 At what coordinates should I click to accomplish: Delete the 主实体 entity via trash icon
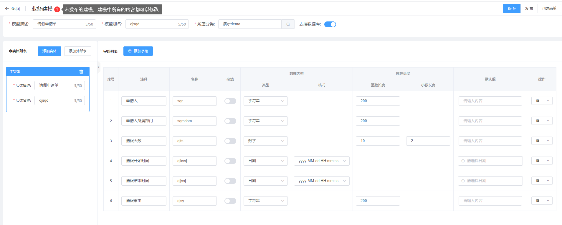pyautogui.click(x=81, y=72)
